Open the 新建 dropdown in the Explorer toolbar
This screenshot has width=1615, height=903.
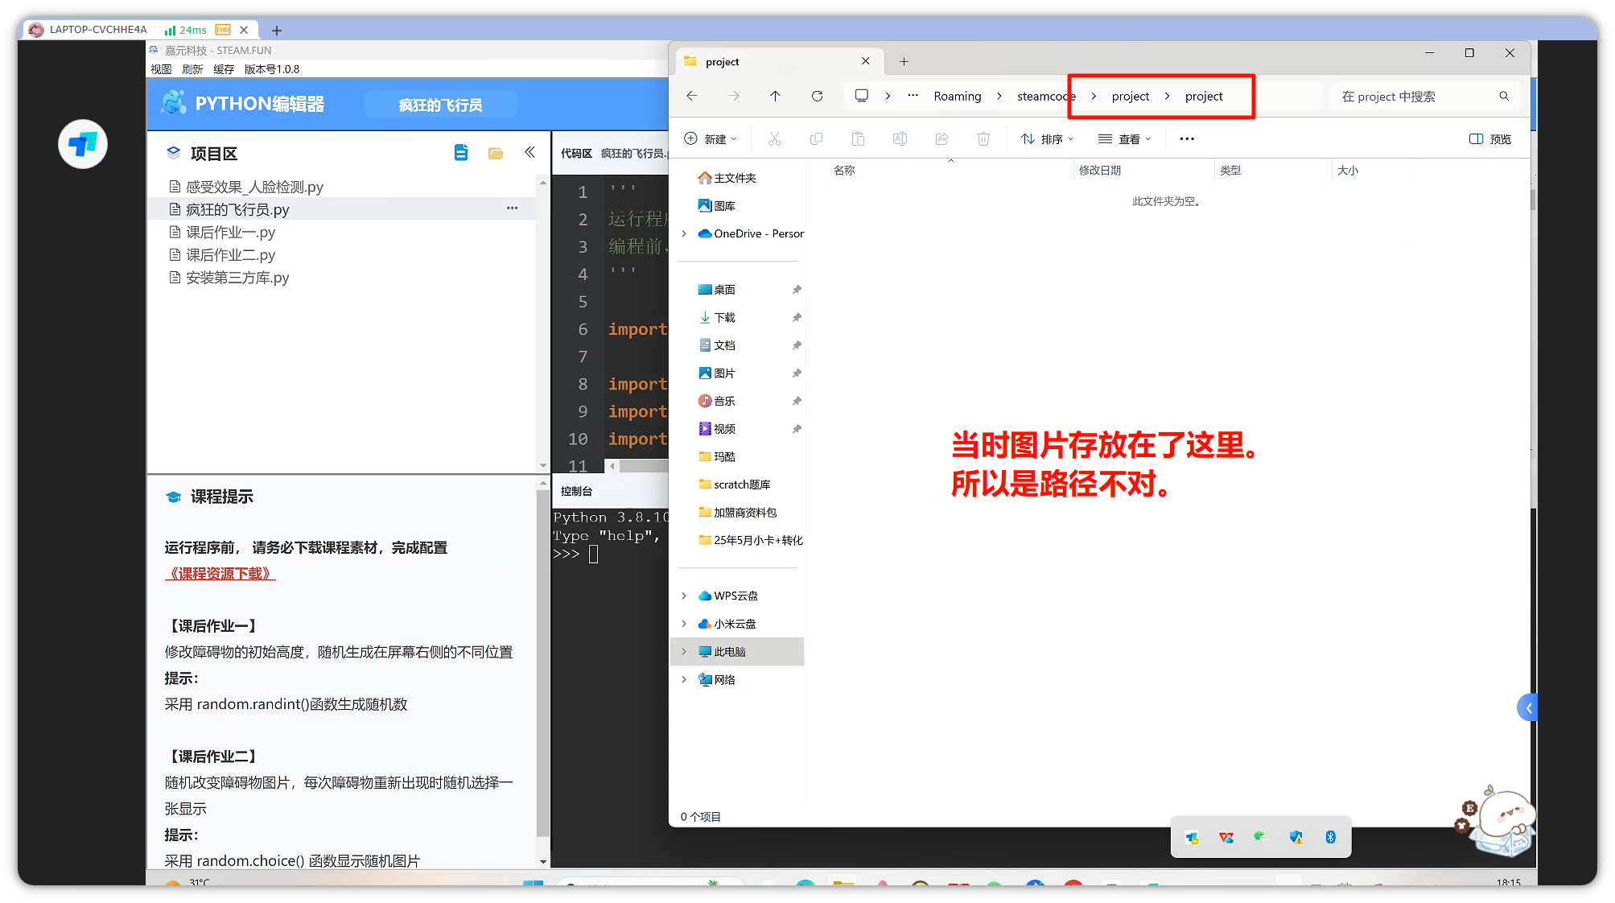(x=711, y=139)
